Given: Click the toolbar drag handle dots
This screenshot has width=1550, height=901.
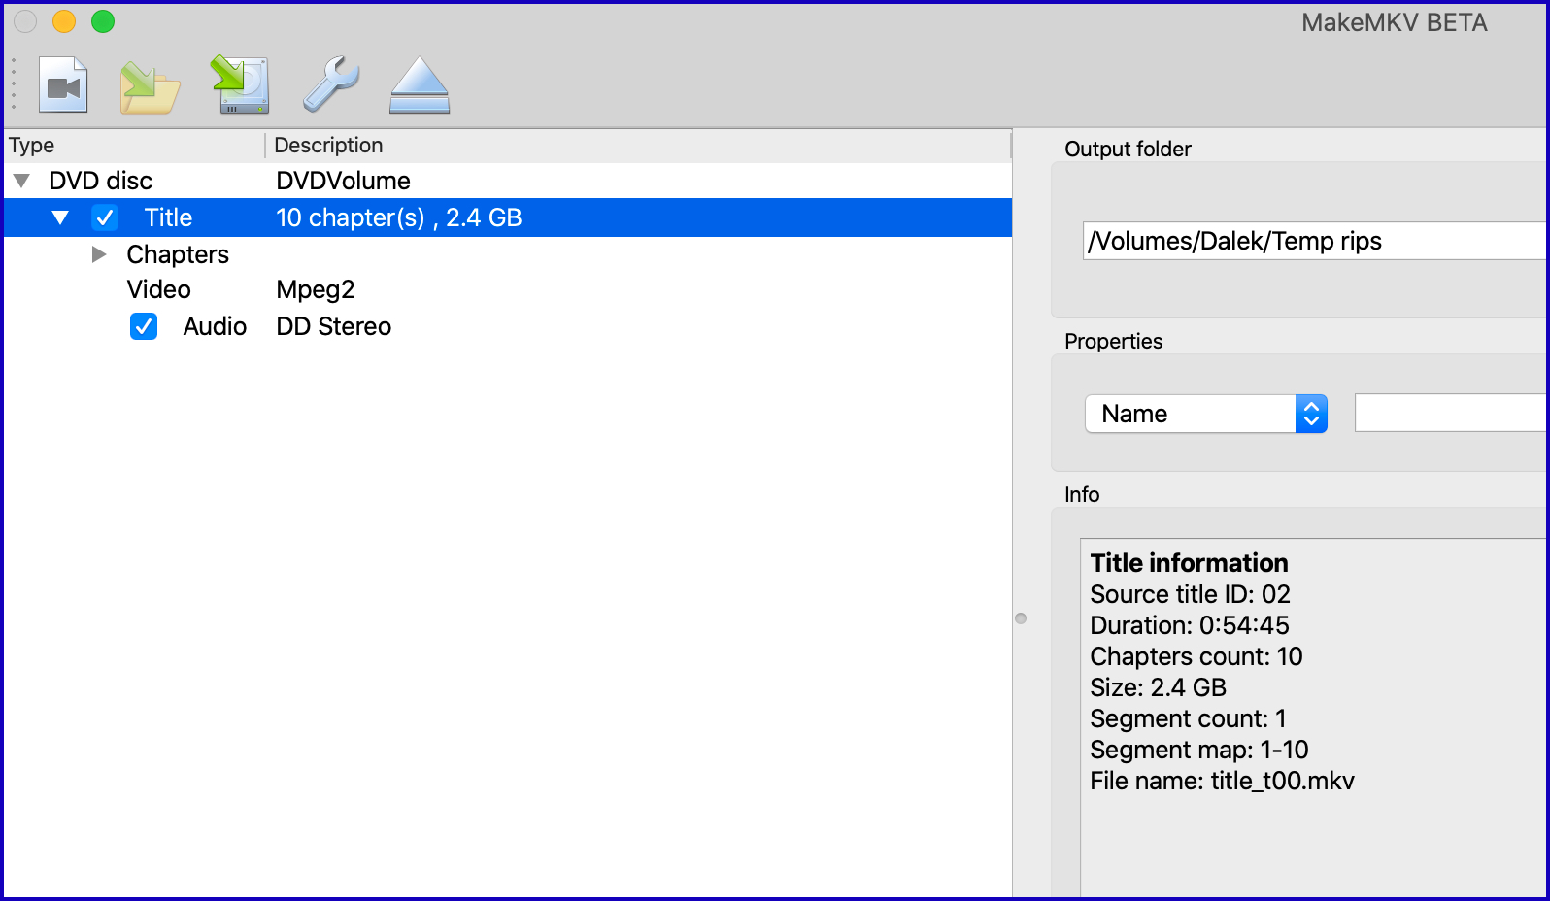Looking at the screenshot, I should [x=14, y=83].
